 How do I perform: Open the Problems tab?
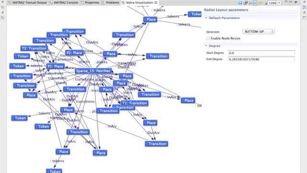pos(110,2)
